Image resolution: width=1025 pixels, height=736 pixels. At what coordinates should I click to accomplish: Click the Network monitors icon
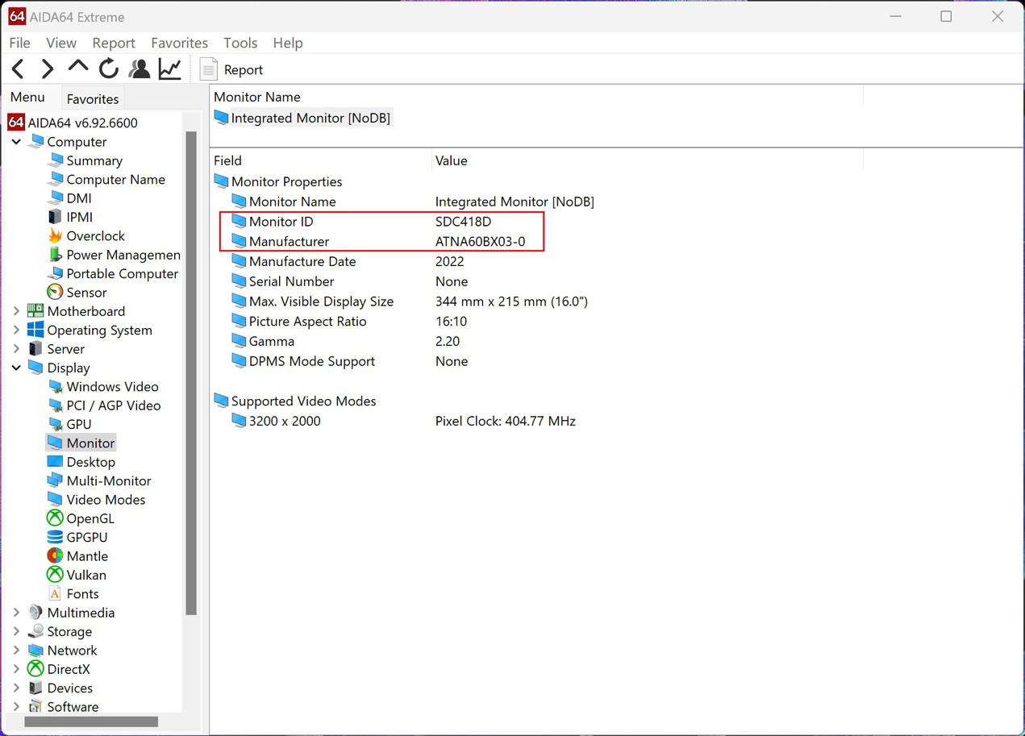tap(35, 651)
